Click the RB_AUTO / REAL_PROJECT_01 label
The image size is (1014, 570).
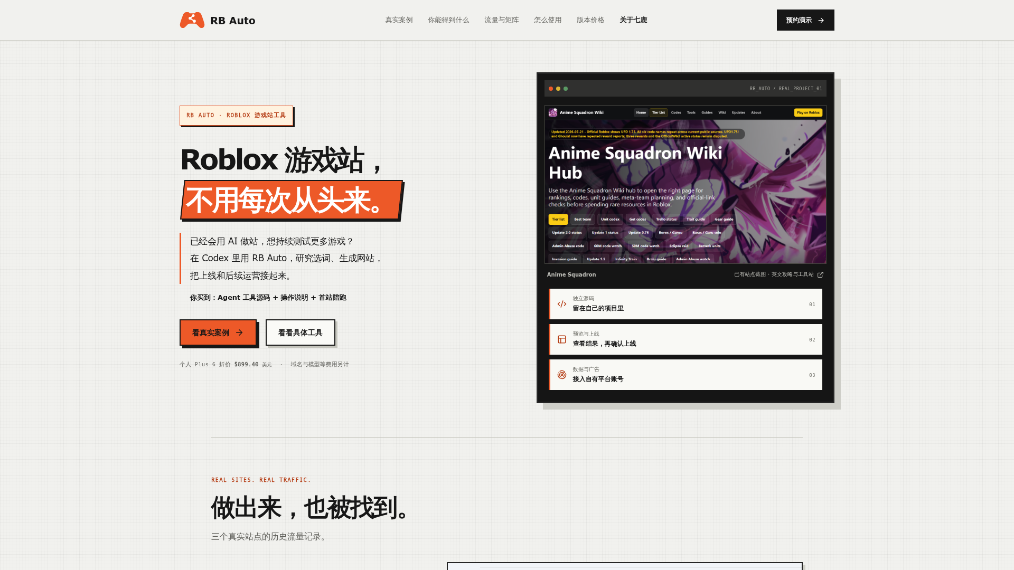click(786, 89)
